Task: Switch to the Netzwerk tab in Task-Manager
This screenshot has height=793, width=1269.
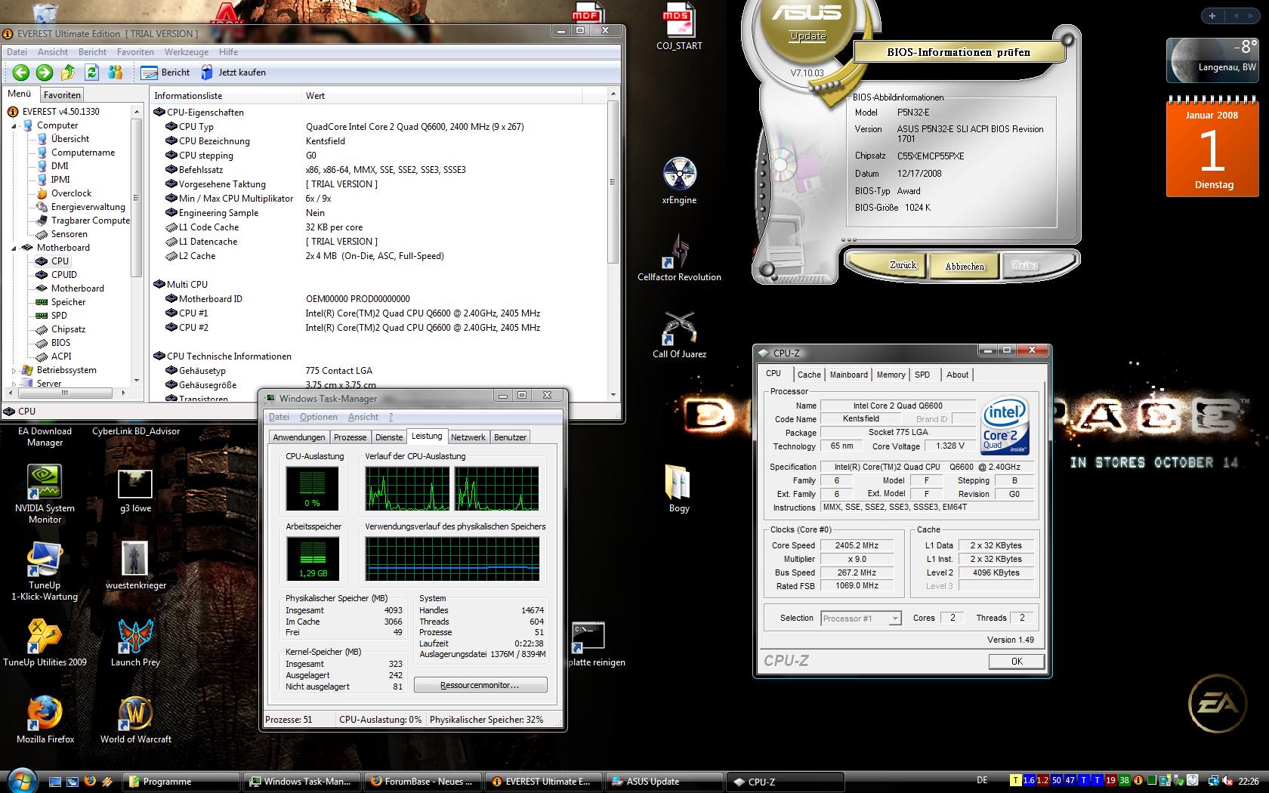Action: [468, 437]
